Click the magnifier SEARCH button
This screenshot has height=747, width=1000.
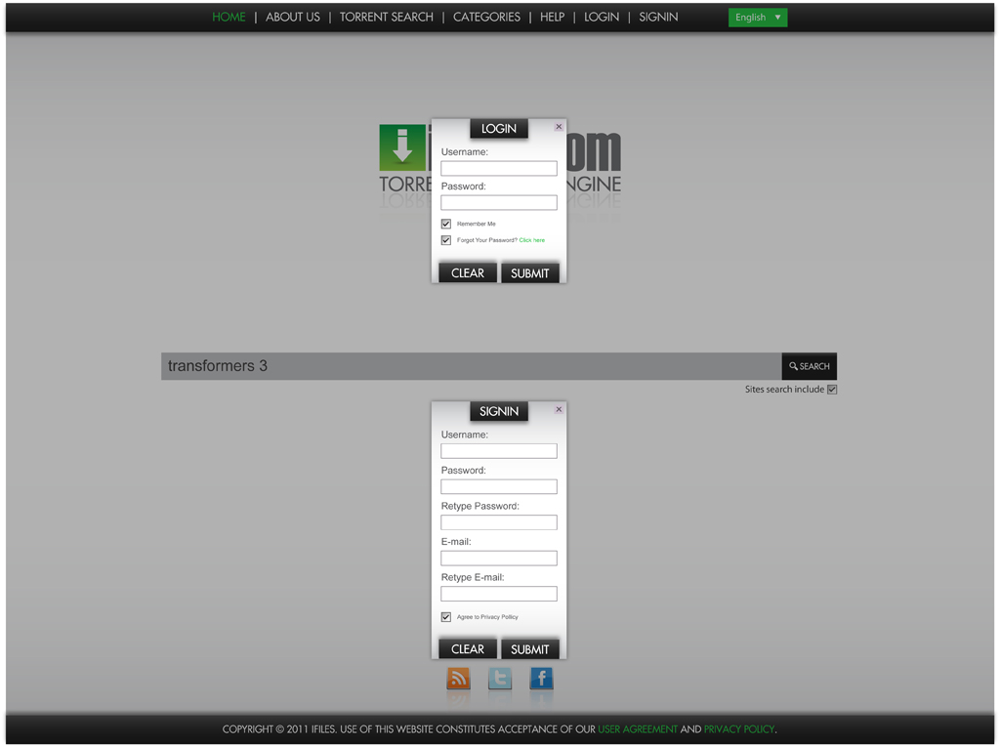point(809,366)
